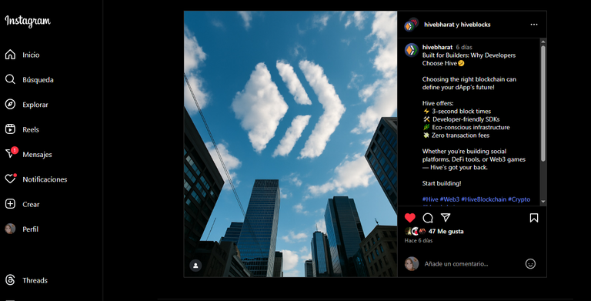Click own avatar beside comment field
The width and height of the screenshot is (591, 301).
pyautogui.click(x=412, y=263)
